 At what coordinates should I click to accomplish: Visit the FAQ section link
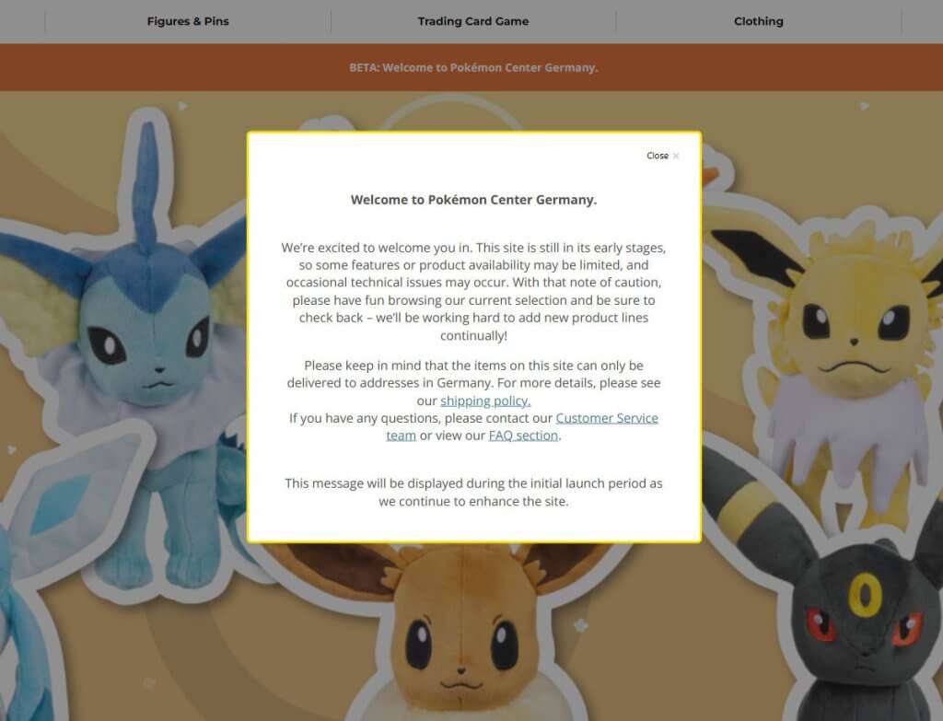click(x=523, y=436)
